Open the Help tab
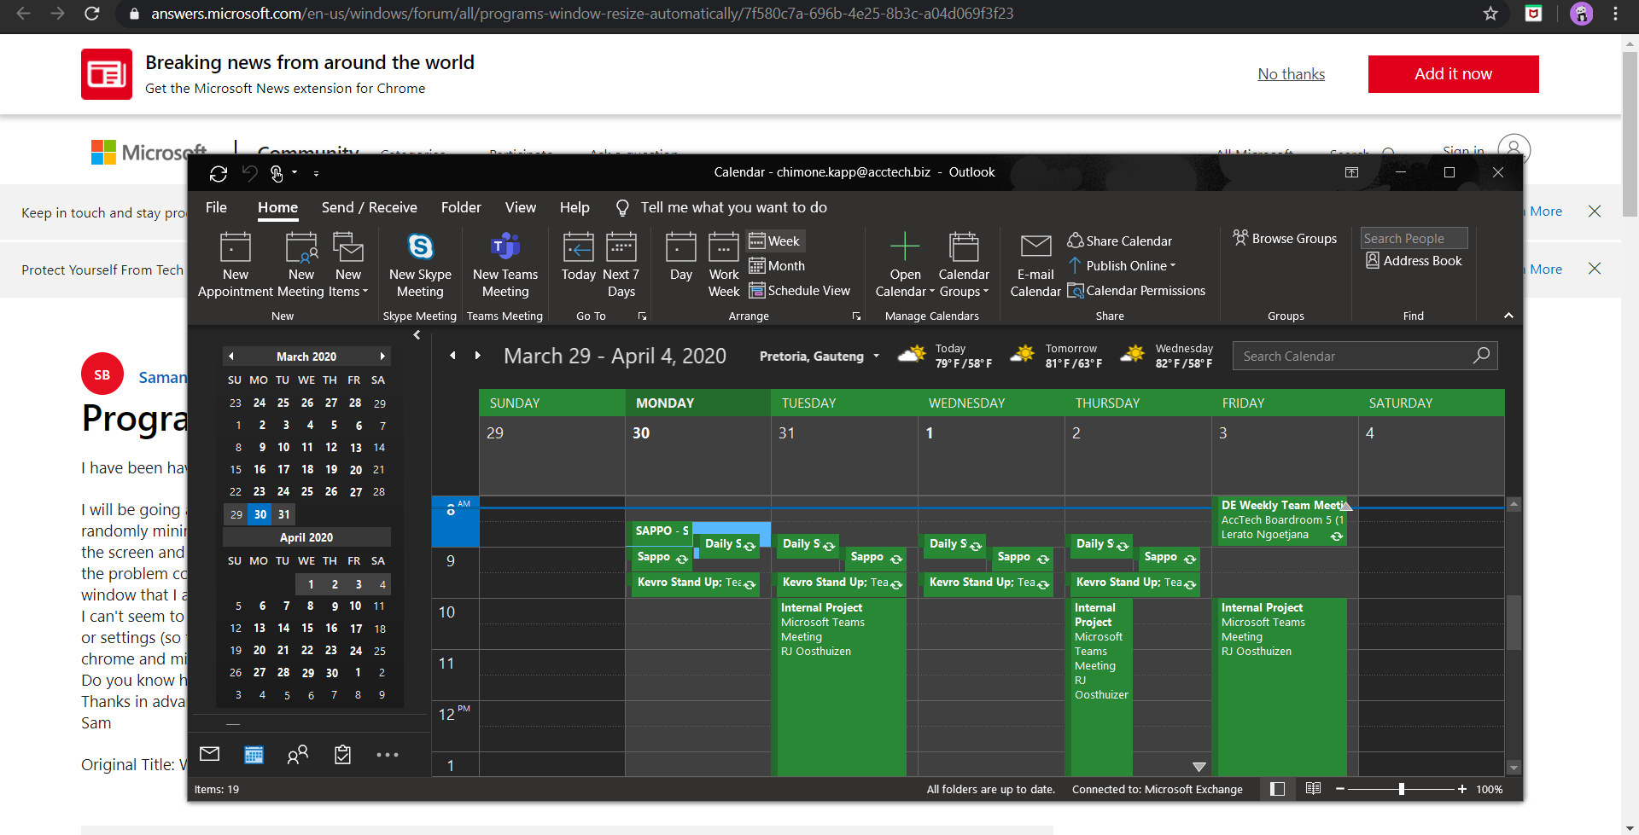The image size is (1639, 835). pos(575,207)
